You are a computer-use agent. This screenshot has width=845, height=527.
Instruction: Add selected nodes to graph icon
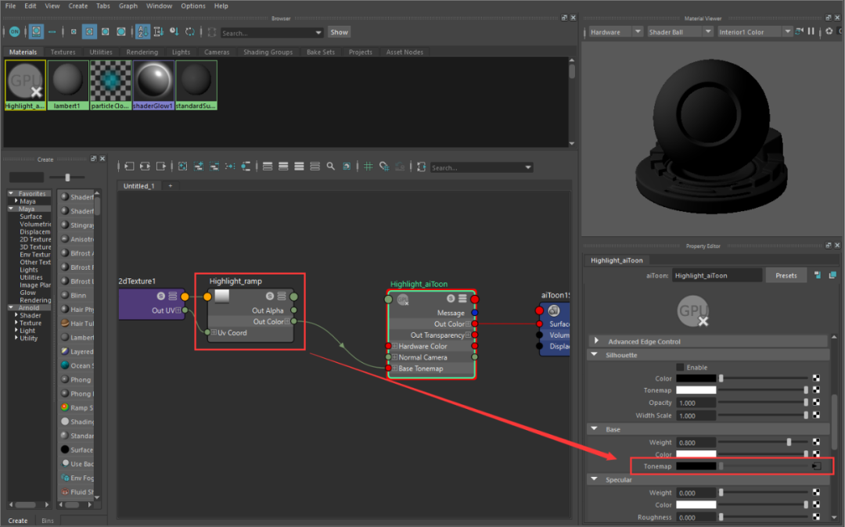tap(198, 167)
